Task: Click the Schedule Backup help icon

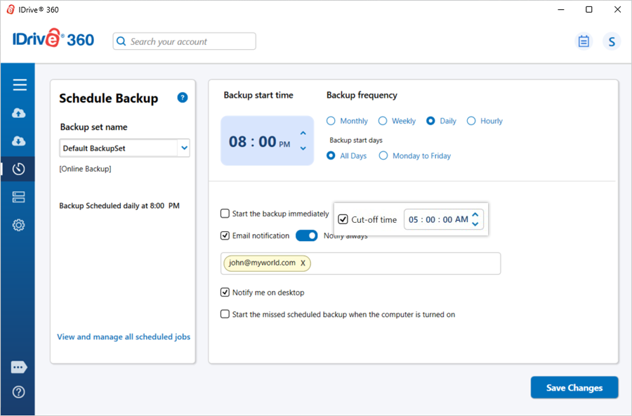Action: 183,98
